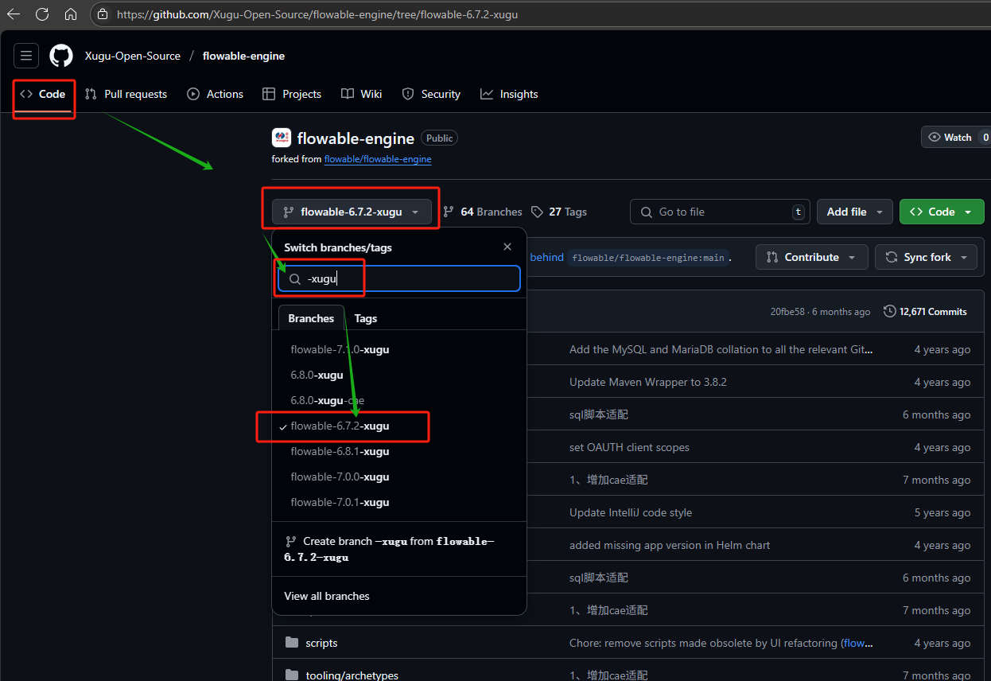Click the Sync fork button
Screen dimensions: 991x681
pyautogui.click(x=926, y=257)
